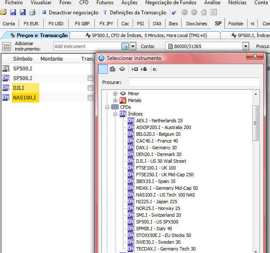
Task: Click the CFD icon of CAC40.I - France 40
Action: [x=131, y=141]
